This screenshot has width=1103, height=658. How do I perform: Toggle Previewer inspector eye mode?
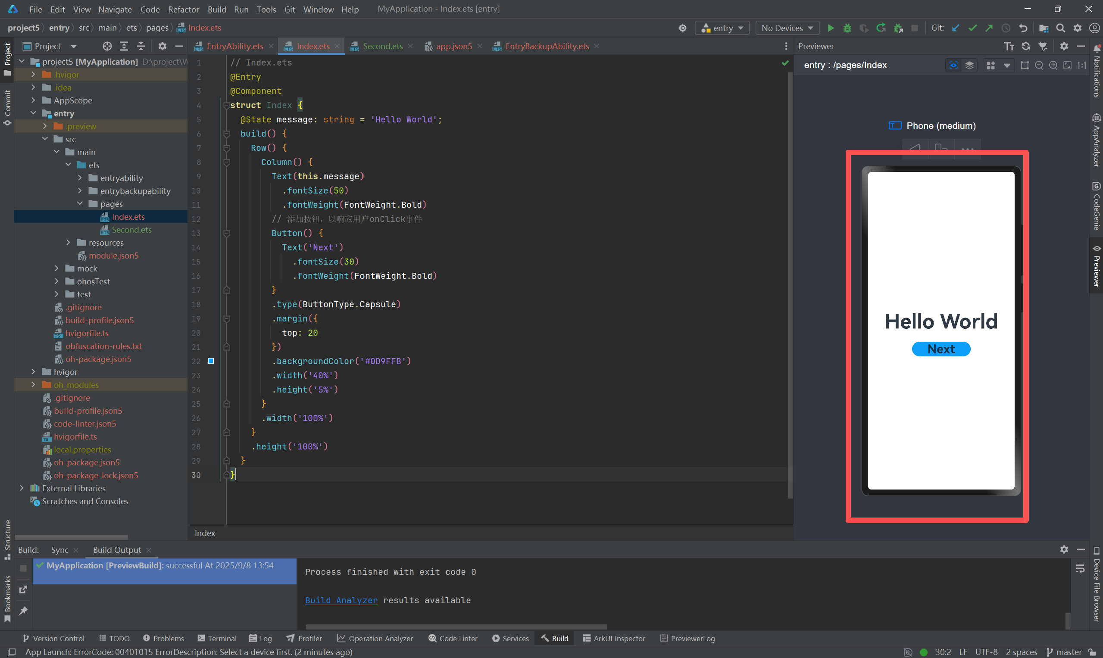coord(953,65)
